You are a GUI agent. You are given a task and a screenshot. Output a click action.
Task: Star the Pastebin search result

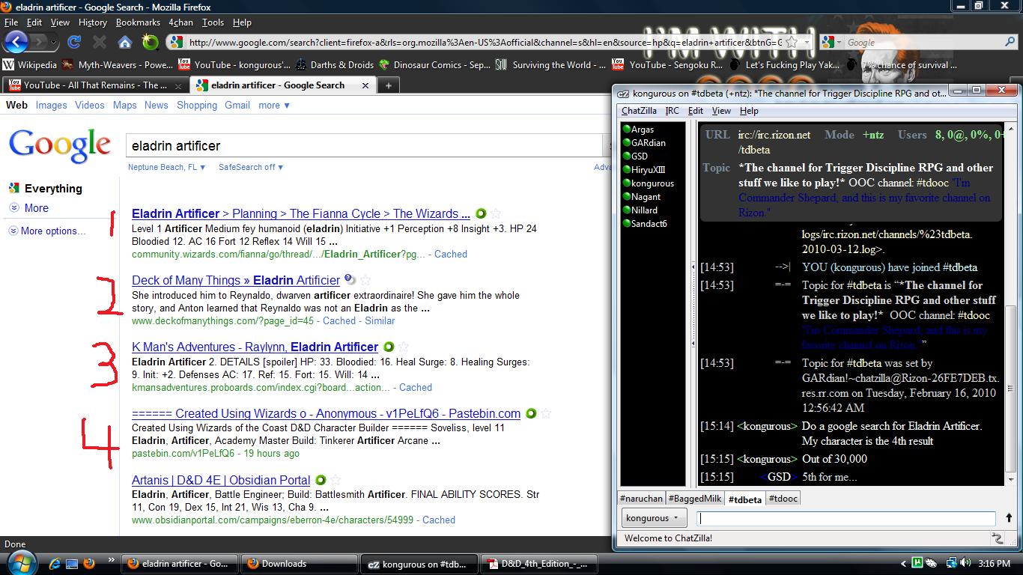tap(546, 413)
